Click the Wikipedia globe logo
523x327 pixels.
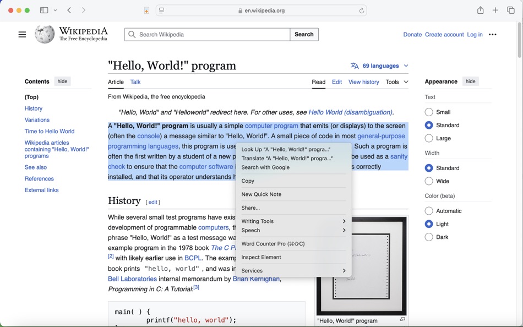pyautogui.click(x=45, y=34)
